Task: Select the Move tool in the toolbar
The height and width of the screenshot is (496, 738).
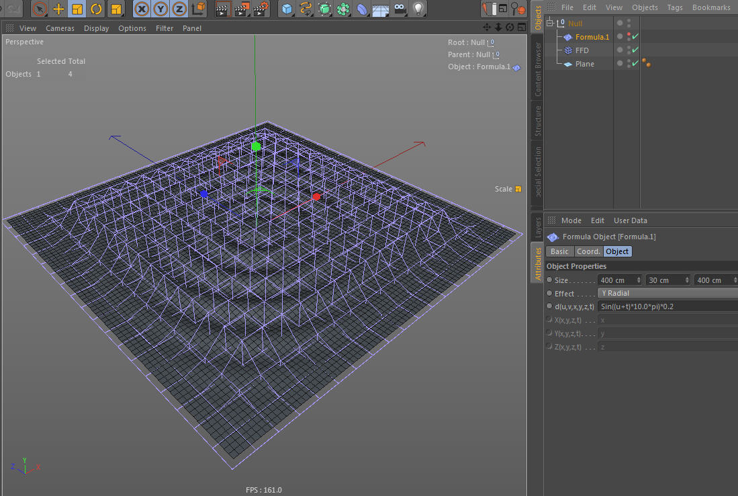Action: coord(58,9)
